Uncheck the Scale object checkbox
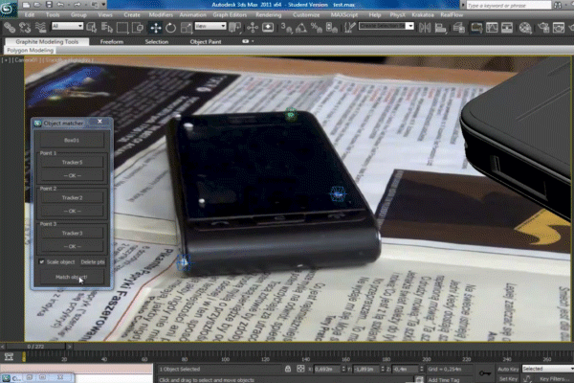The width and height of the screenshot is (574, 383). click(x=42, y=261)
